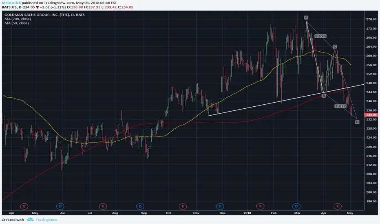The height and width of the screenshot is (224, 380).
Task: Click the H:237.91 high value in header
Action: click(x=92, y=7)
